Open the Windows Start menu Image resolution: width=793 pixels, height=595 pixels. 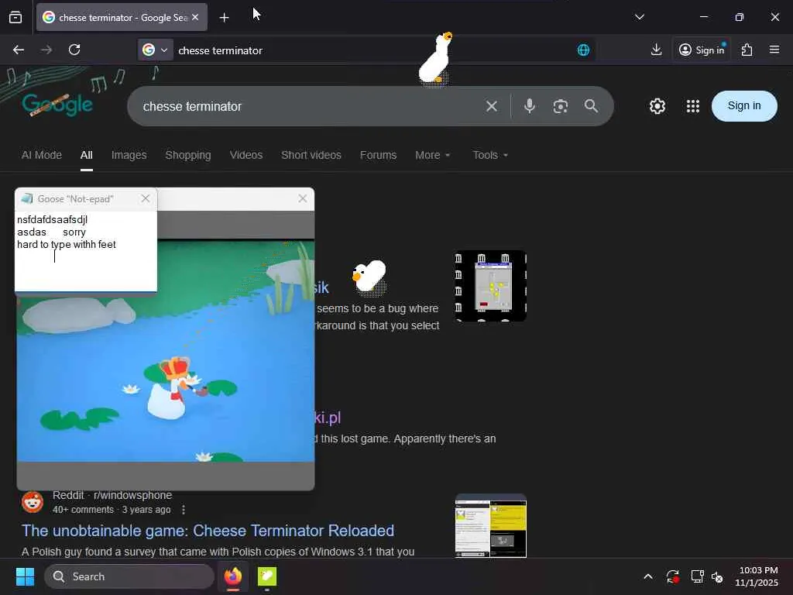click(x=25, y=576)
